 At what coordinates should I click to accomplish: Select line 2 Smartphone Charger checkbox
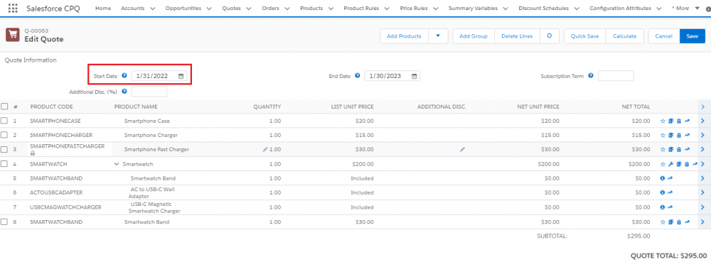click(4, 135)
